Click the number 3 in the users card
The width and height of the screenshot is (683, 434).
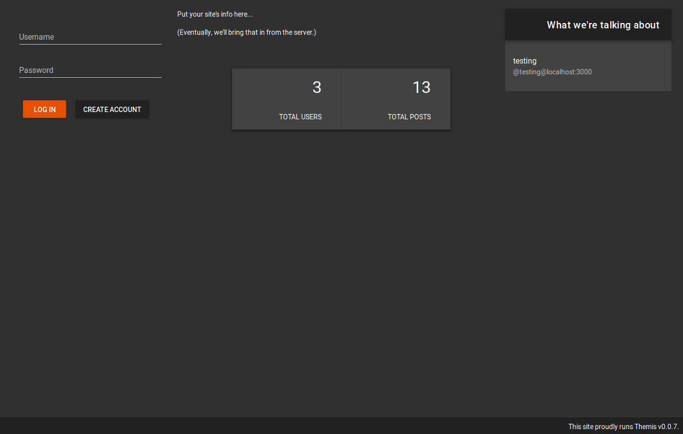(317, 88)
